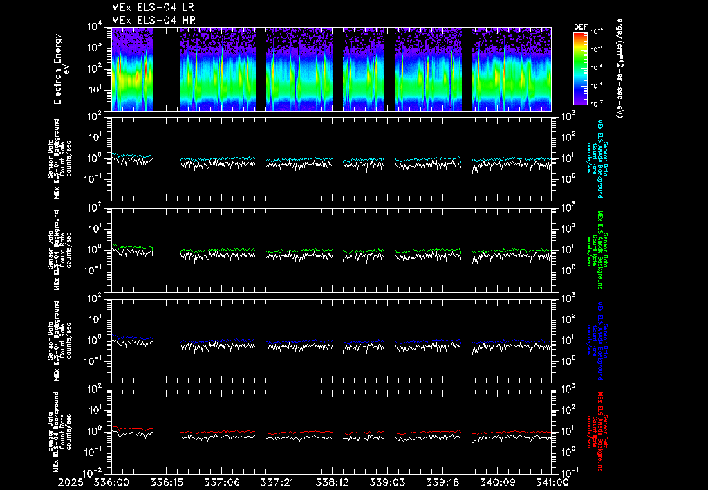Click the blue right-axis label of the third count-rate panel
This screenshot has height=490, width=708.
[598, 341]
